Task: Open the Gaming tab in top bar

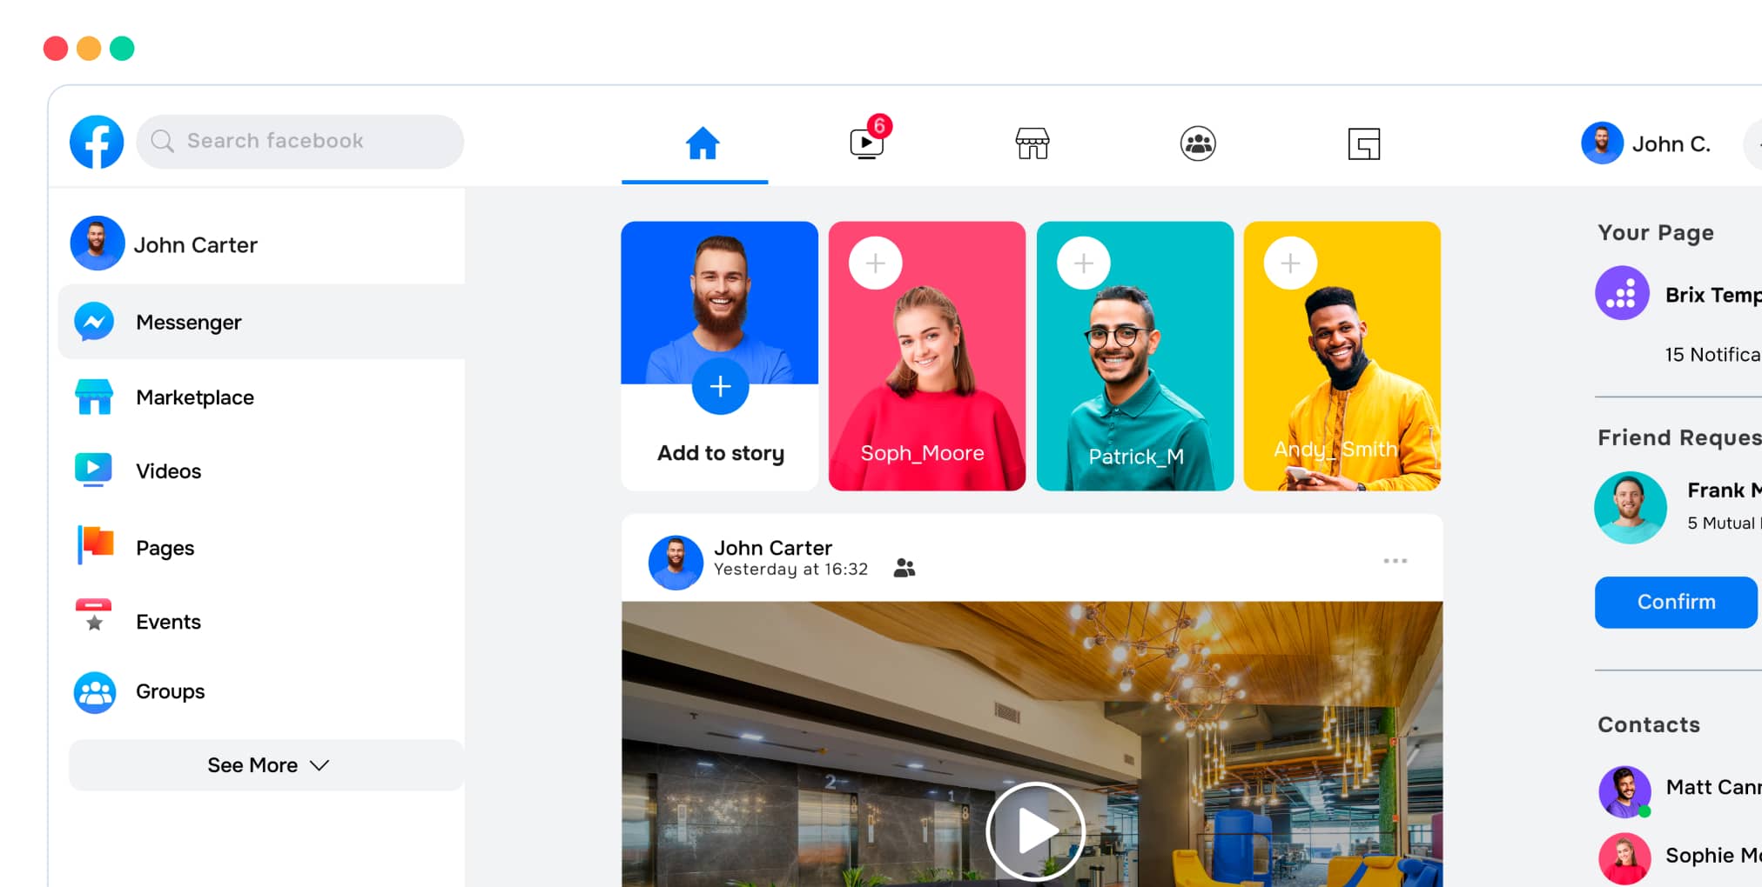Action: click(1364, 143)
